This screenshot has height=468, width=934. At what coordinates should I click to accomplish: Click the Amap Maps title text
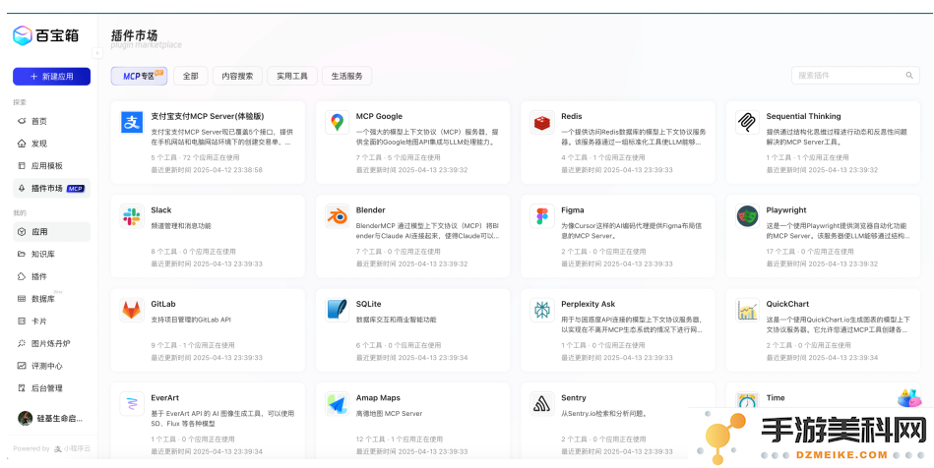coord(378,398)
